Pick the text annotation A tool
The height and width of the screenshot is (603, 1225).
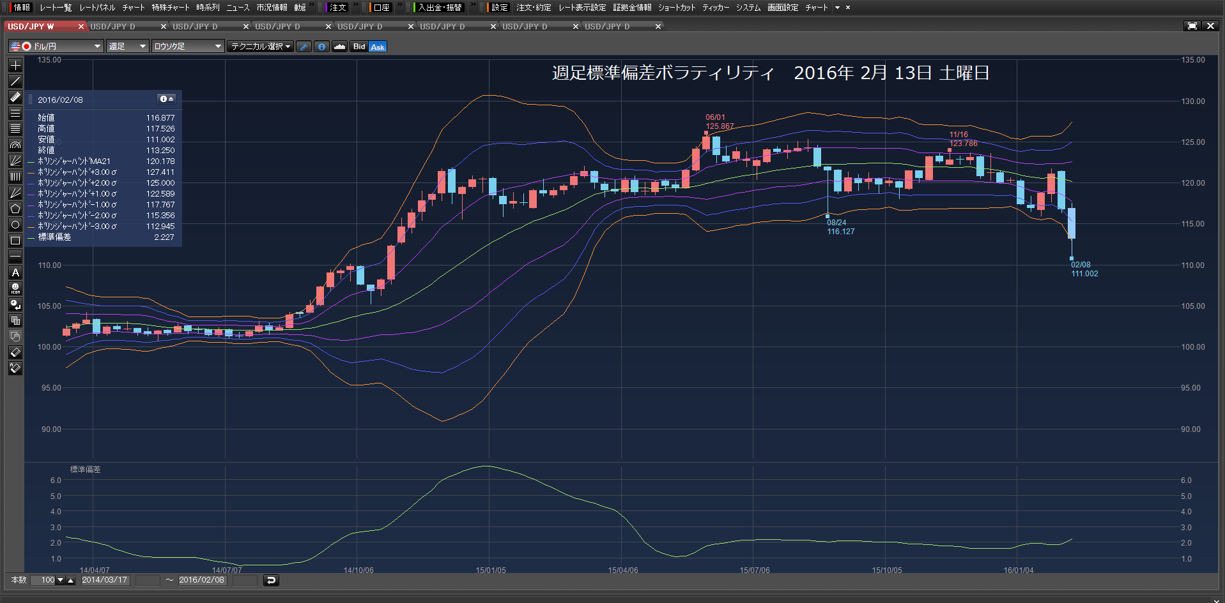(x=15, y=272)
